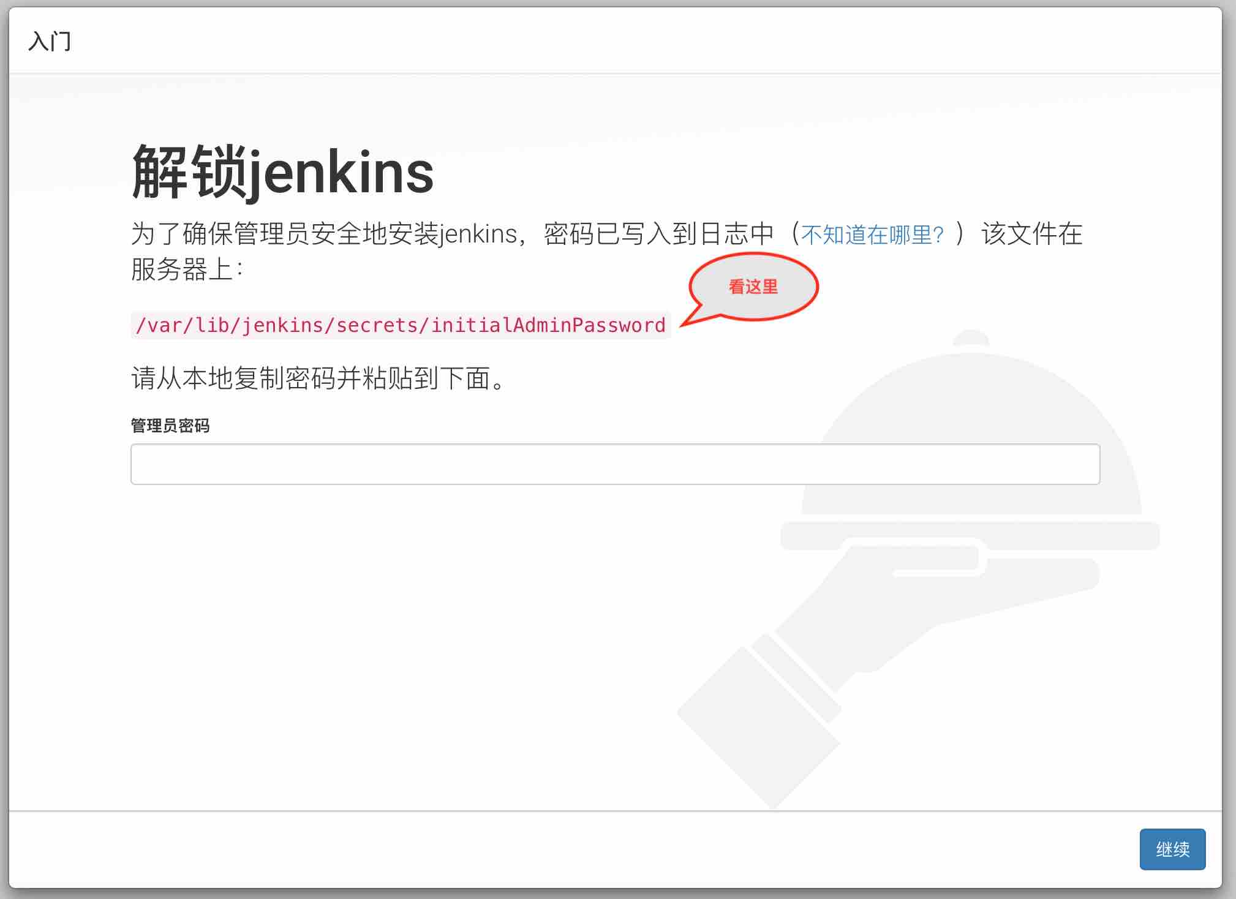The width and height of the screenshot is (1236, 899).
Task: Click the 密码已写入到日志中 description text
Action: click(x=659, y=234)
